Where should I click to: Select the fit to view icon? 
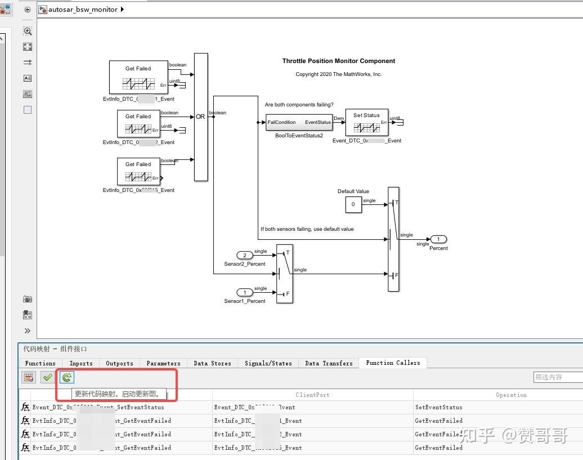[28, 47]
